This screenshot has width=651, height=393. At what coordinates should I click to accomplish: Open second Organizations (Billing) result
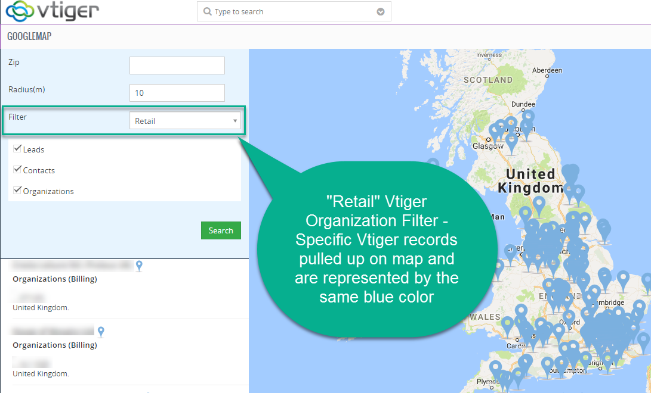point(55,345)
